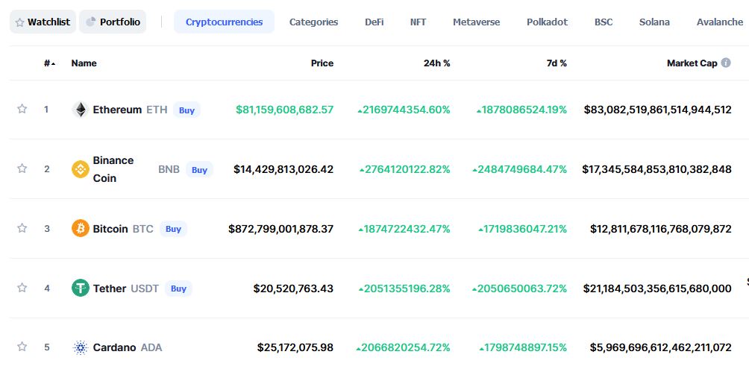Open the Cardano coin link
This screenshot has height=372, width=749.
pos(114,347)
